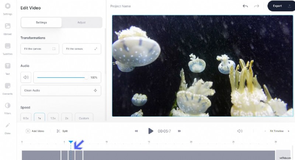Click the Export button
Viewport: 295px width, 160px height.
click(281, 6)
